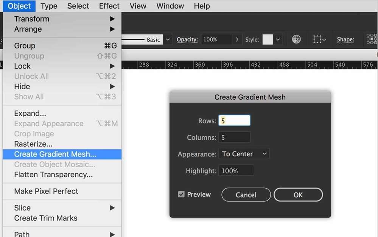
Task: Click the Shape label link
Action: [345, 39]
